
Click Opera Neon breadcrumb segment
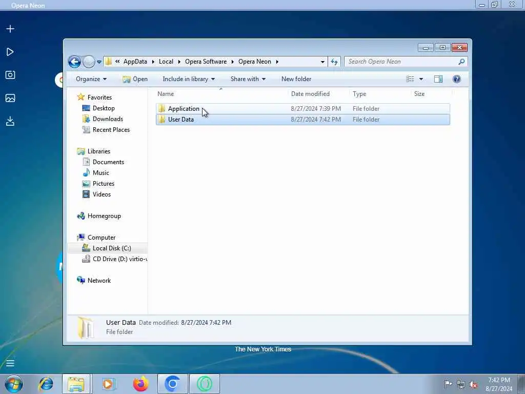click(x=255, y=62)
